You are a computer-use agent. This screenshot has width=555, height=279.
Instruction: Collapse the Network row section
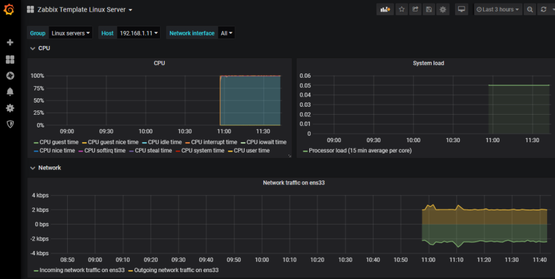click(45, 168)
